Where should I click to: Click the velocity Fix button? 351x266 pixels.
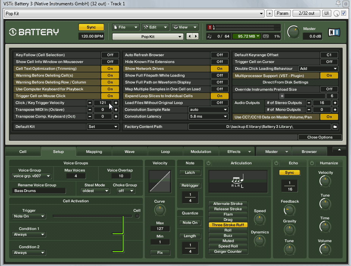[x=160, y=253]
